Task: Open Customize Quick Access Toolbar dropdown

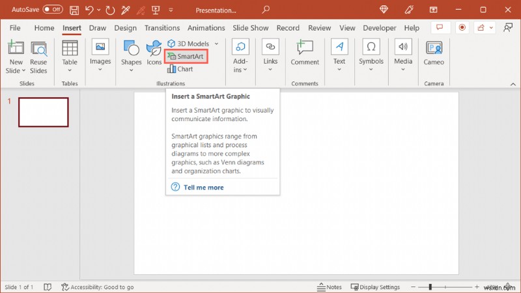Action: 171,10
